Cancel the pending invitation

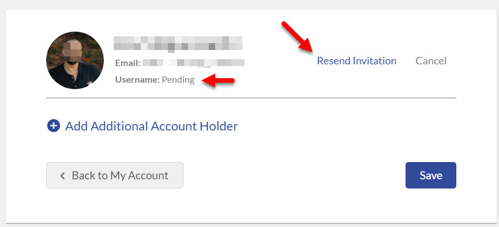point(431,61)
